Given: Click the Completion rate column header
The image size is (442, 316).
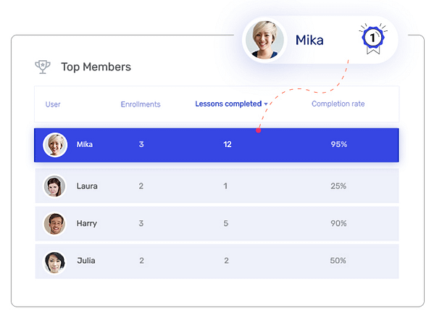Looking at the screenshot, I should (338, 104).
